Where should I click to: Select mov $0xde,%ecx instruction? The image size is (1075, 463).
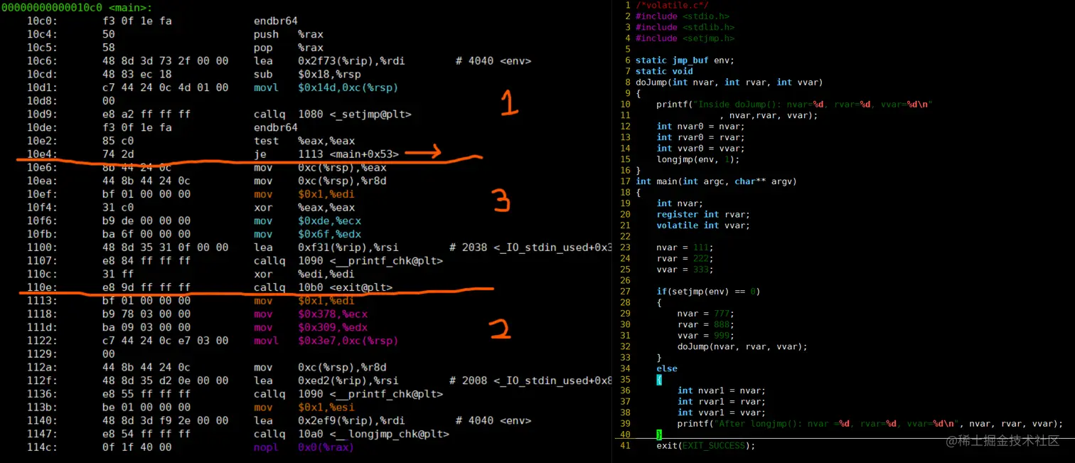308,221
